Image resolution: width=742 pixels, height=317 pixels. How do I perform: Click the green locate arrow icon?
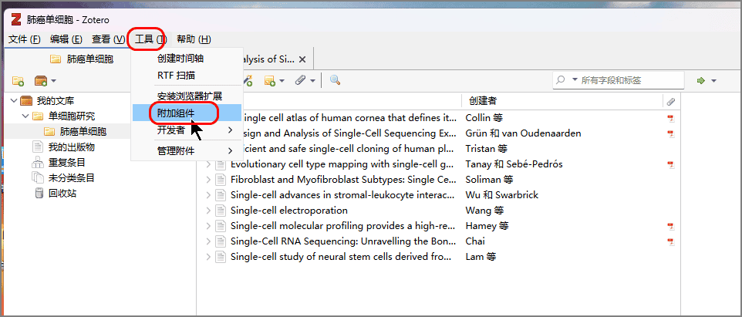(x=701, y=80)
